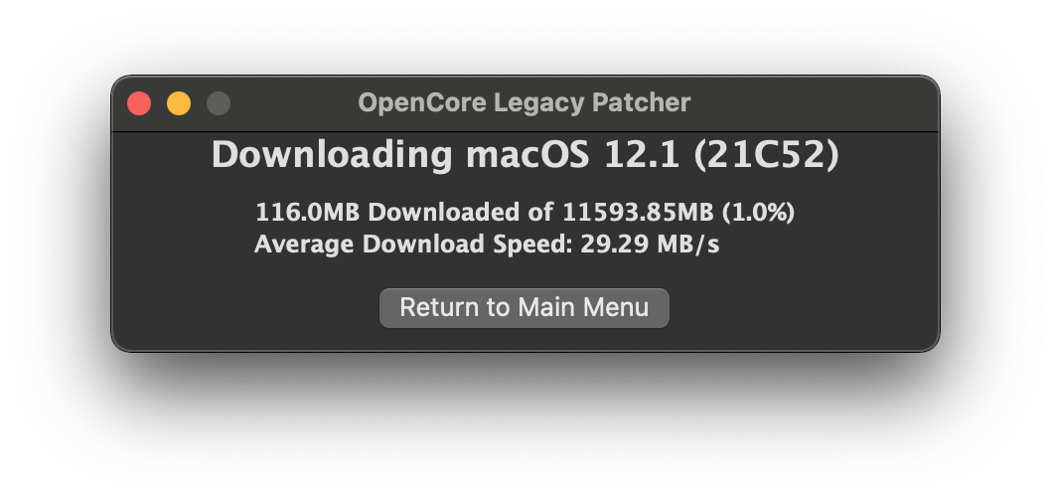
Task: Close the OpenCore Legacy Patcher window
Action: pyautogui.click(x=139, y=103)
